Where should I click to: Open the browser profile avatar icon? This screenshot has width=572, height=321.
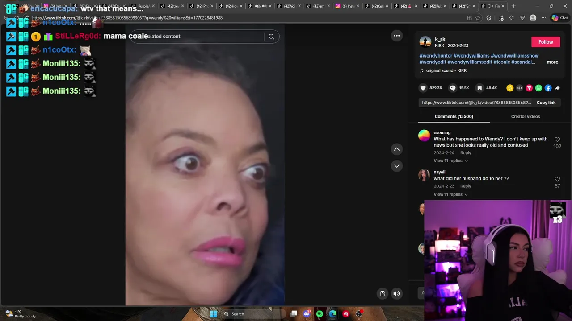click(533, 18)
